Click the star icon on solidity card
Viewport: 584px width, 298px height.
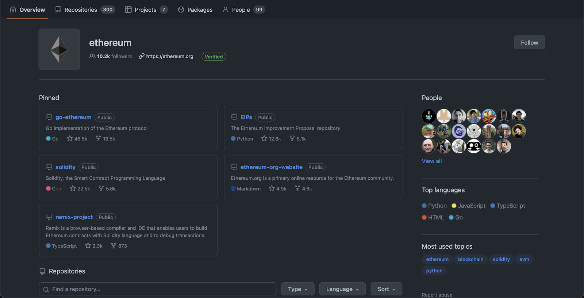click(73, 188)
